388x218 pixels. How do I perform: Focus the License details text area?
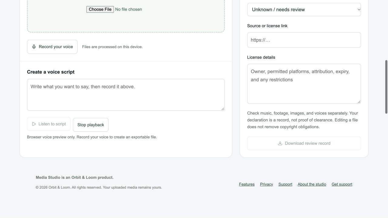point(304,84)
